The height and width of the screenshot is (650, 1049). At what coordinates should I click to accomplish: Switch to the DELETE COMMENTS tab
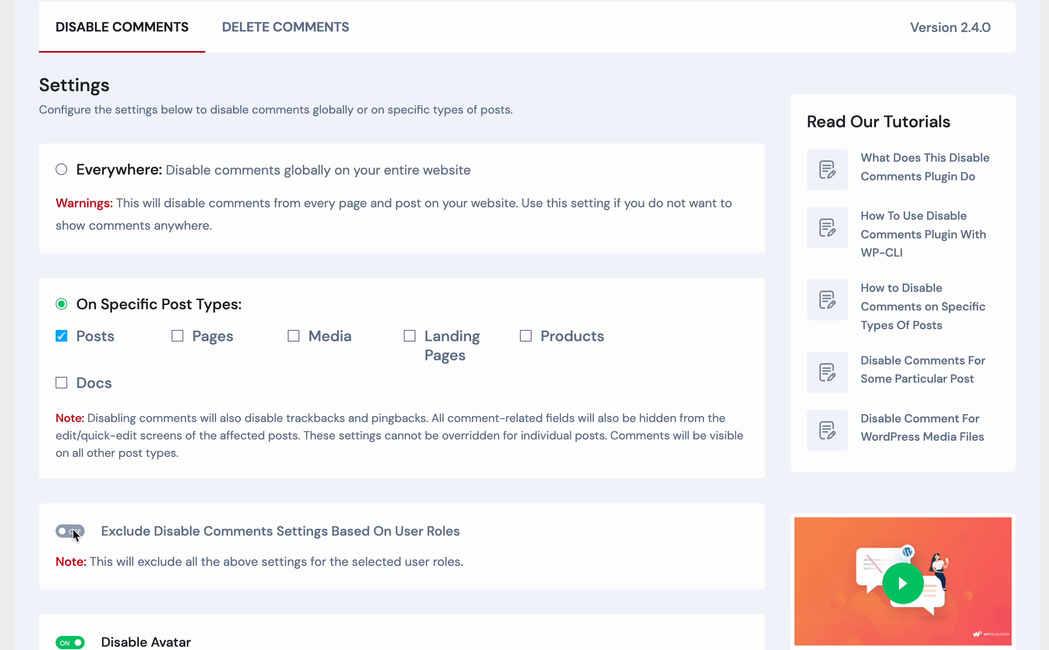(286, 27)
